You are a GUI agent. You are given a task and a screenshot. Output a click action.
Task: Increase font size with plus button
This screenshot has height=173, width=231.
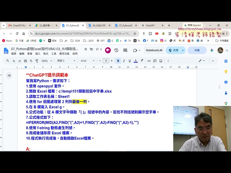(112, 61)
